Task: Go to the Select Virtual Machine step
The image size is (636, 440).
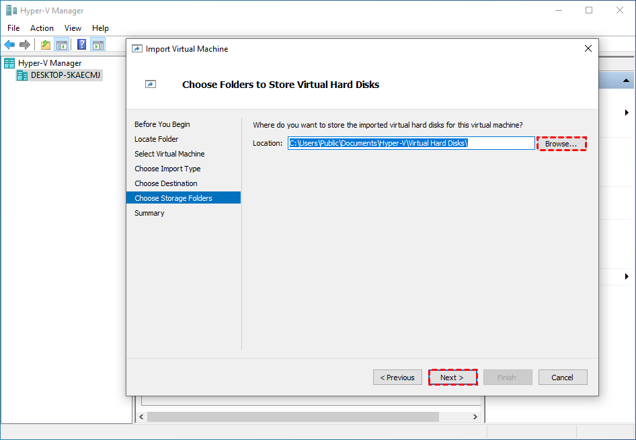Action: point(169,154)
